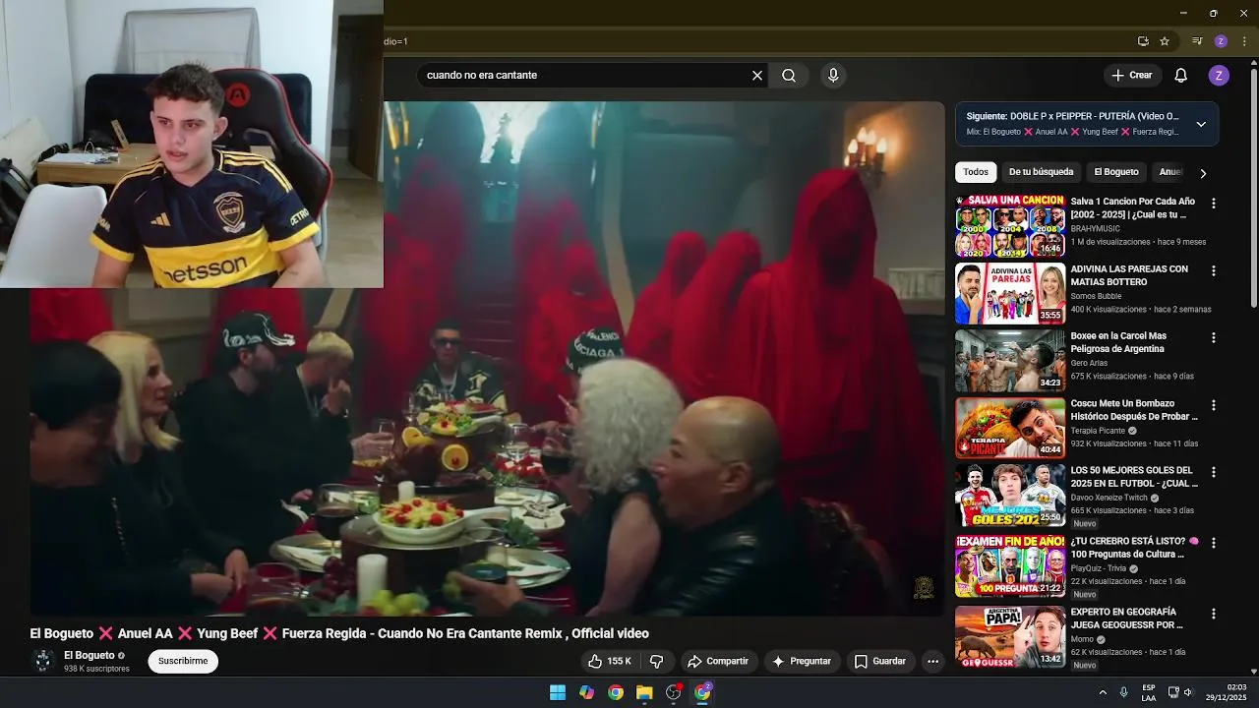Open the network icon in system tray

(1173, 692)
